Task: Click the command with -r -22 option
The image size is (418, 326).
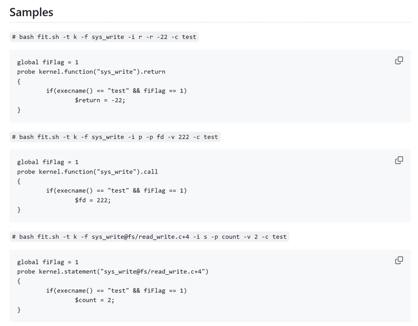Action: click(104, 37)
